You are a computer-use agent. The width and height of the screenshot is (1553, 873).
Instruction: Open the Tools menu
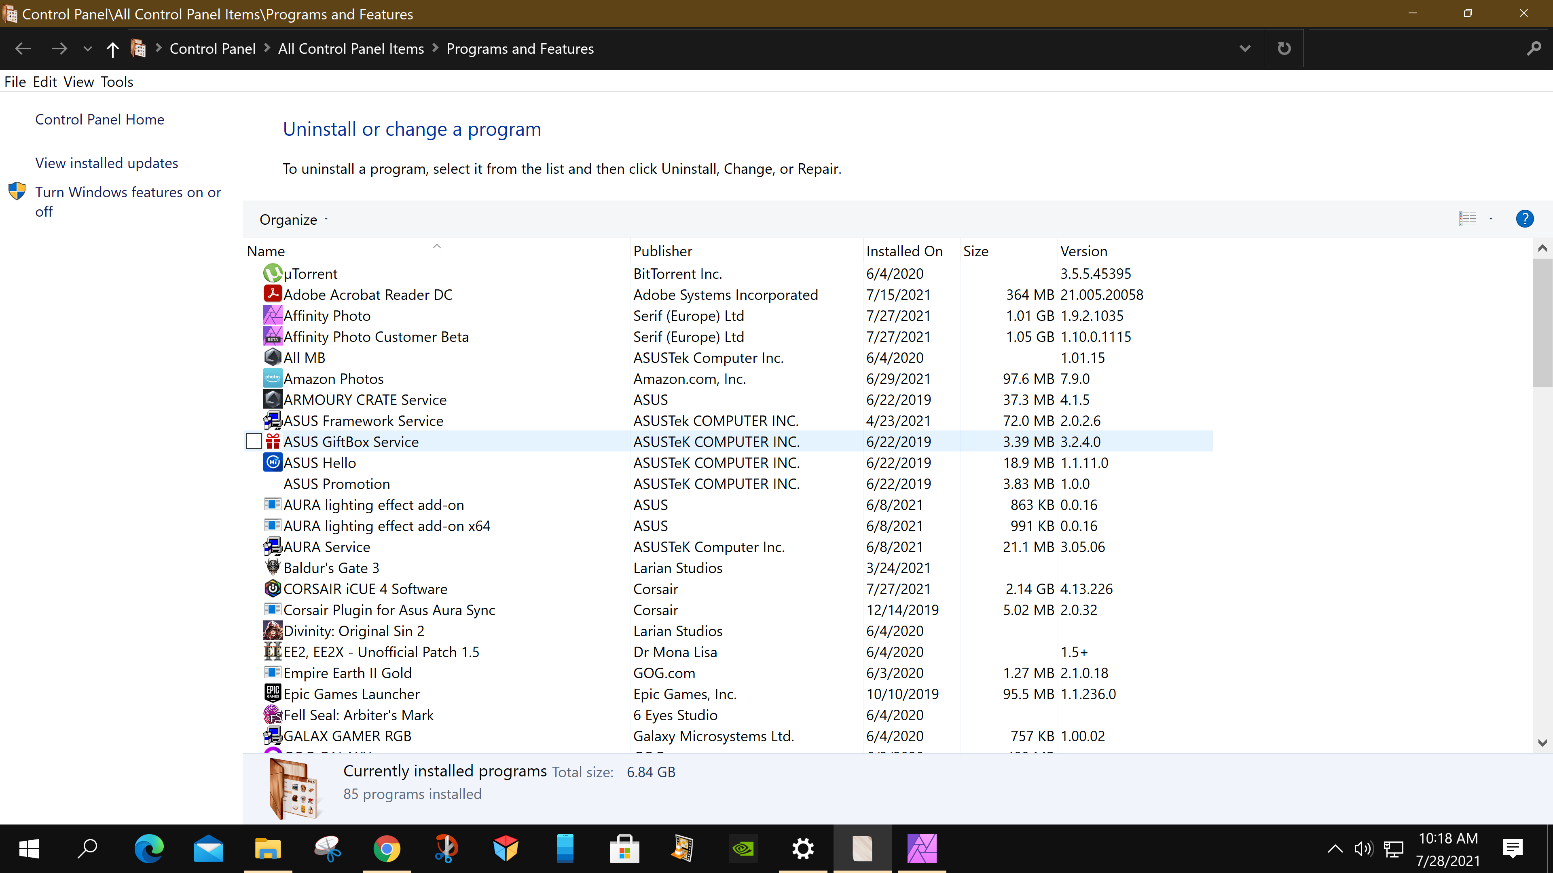click(x=117, y=81)
